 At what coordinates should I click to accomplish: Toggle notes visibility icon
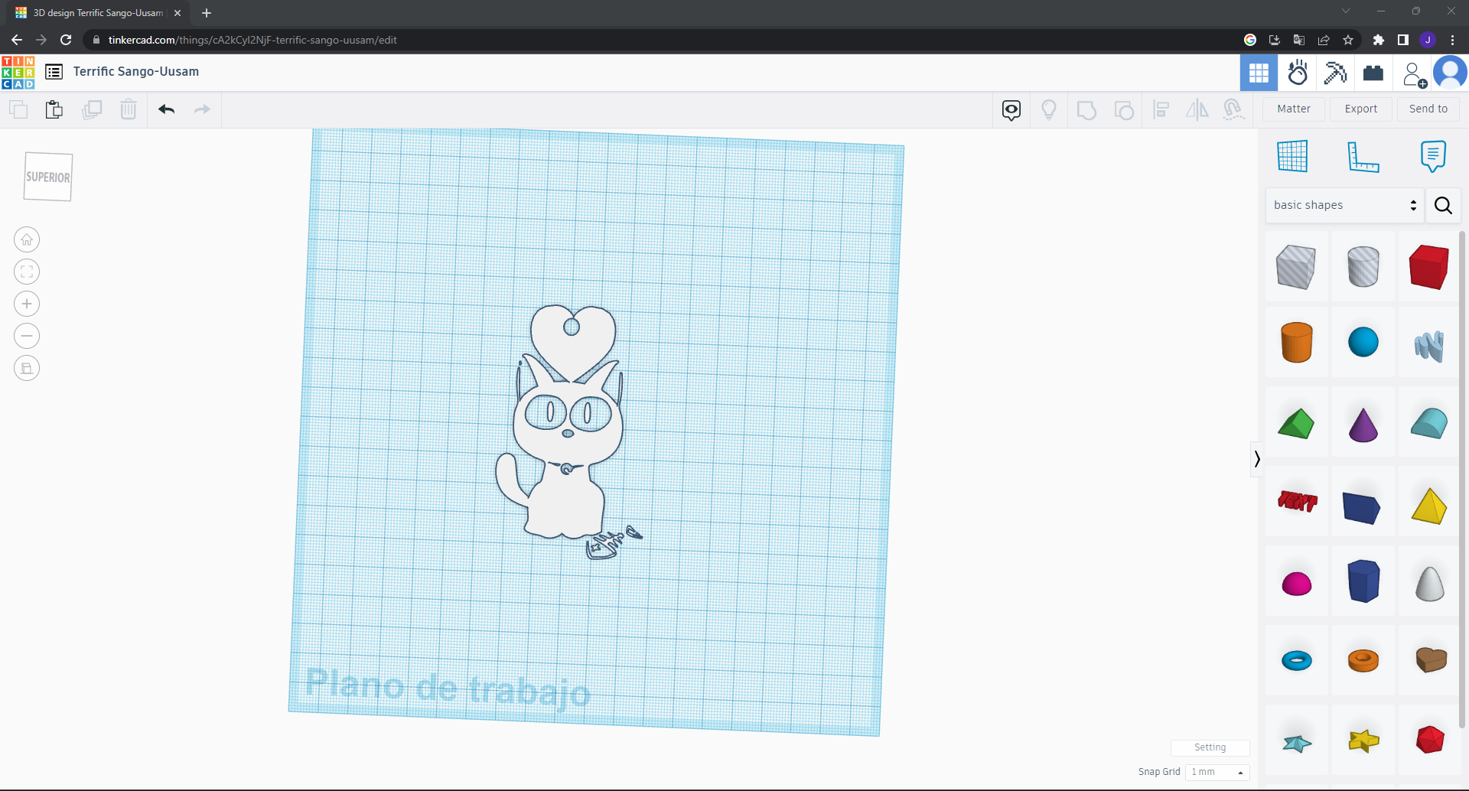pyautogui.click(x=1011, y=110)
